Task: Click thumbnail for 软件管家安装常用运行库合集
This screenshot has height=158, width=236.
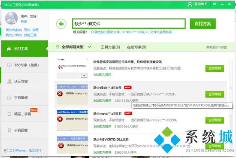Action: click(72, 68)
